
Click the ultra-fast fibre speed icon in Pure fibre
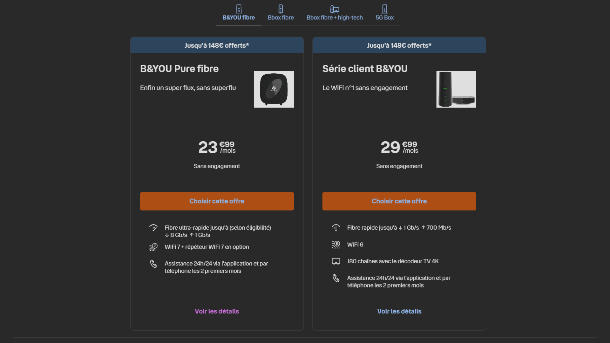[x=153, y=228]
